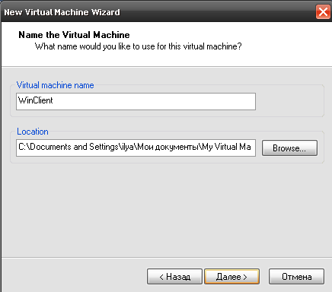Click the 'Name the Virtual Machine' heading
This screenshot has height=292, width=332.
[74, 35]
